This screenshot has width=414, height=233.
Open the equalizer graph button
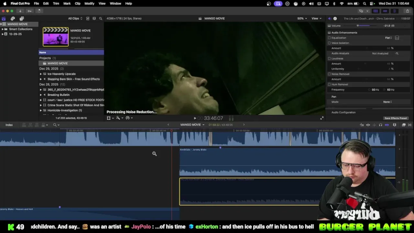coord(397,38)
